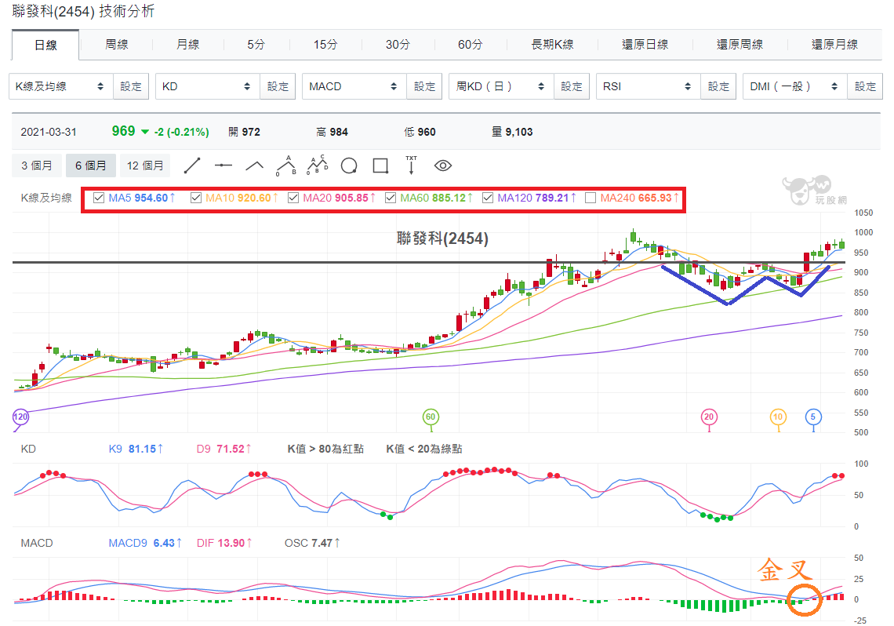Click the 聯發科(2454) 技術分析 heading

[x=83, y=11]
